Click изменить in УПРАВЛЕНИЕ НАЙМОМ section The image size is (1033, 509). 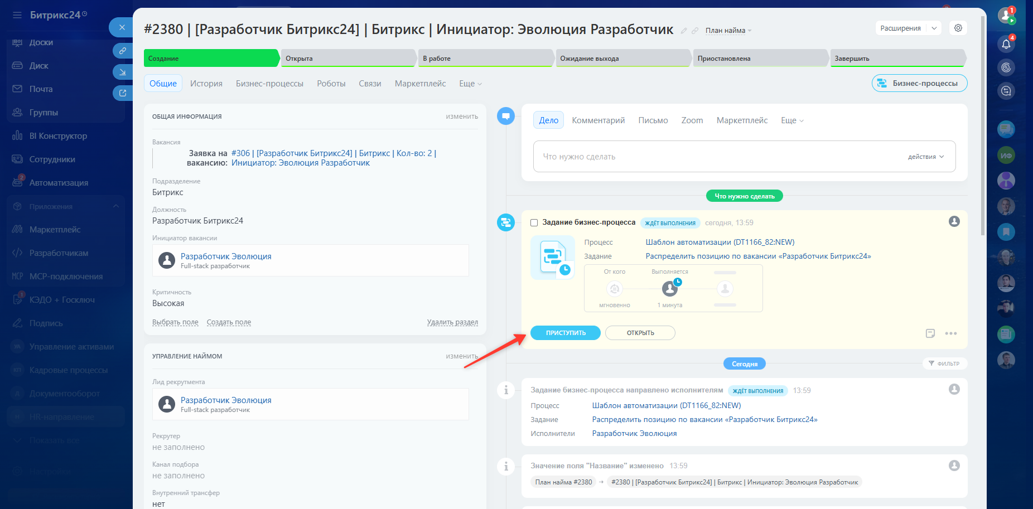462,356
